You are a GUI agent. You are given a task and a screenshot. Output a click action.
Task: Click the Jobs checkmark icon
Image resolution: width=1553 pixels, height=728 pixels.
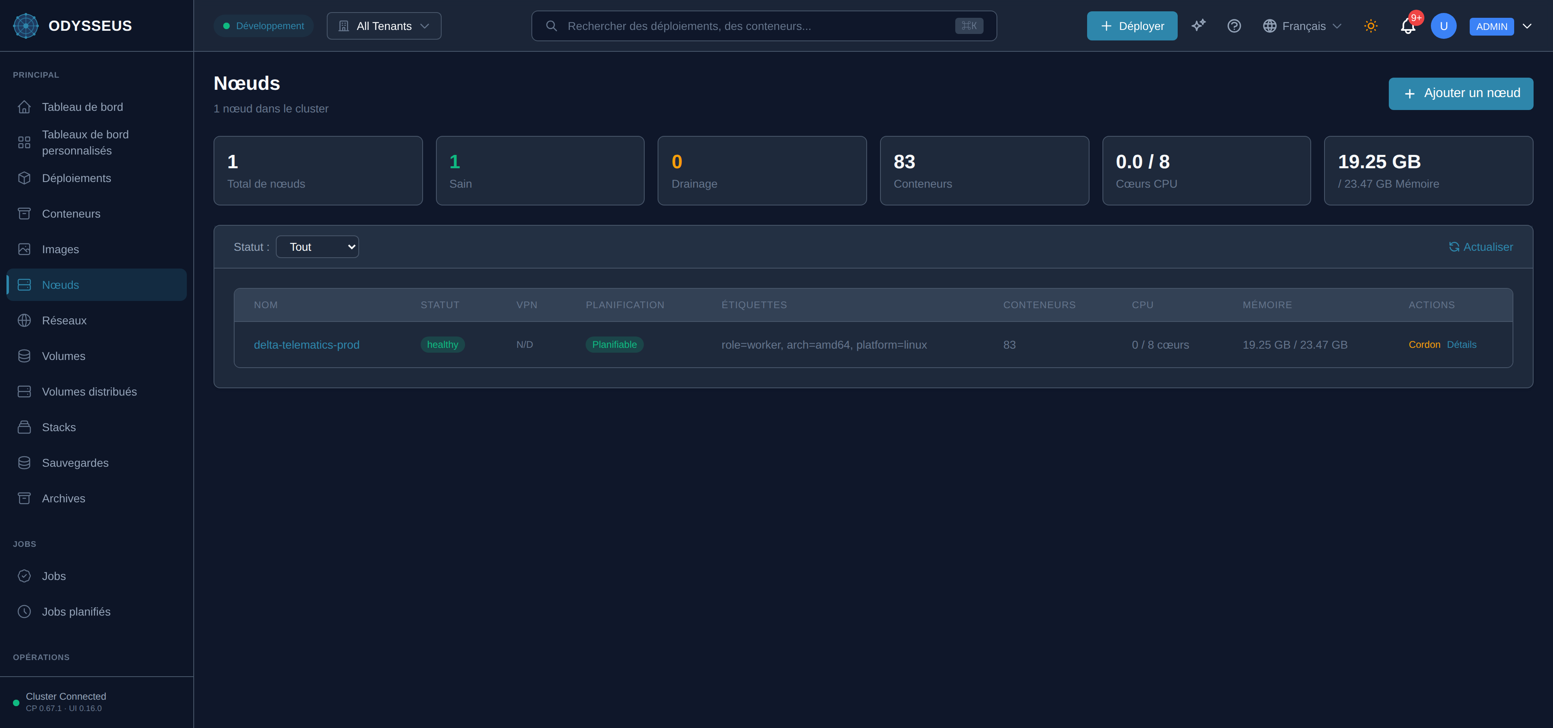[24, 576]
